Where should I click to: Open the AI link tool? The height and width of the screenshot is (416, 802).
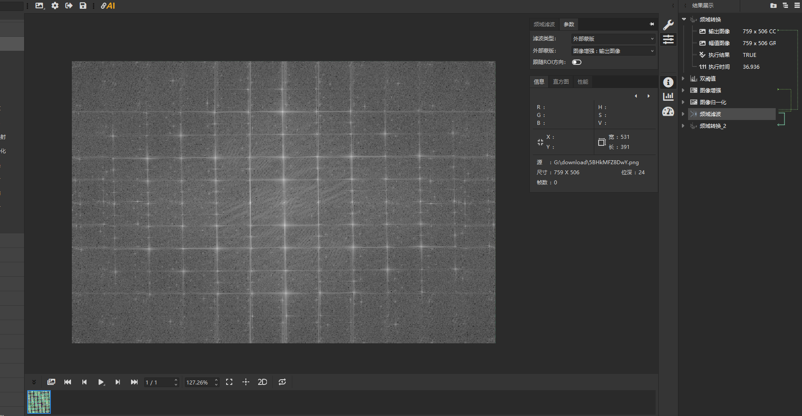click(108, 6)
